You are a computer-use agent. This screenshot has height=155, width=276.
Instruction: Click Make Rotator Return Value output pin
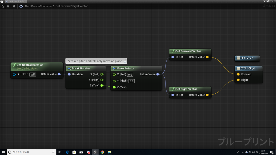158,74
